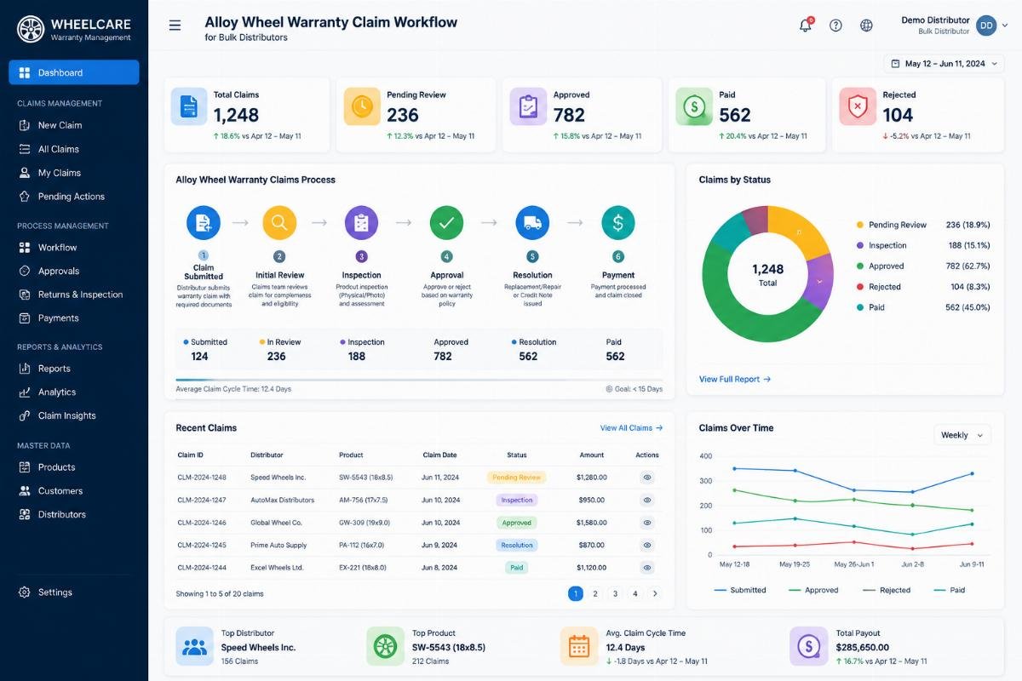1022x681 pixels.
Task: Click the Initial Review magnifier icon
Action: pyautogui.click(x=279, y=223)
